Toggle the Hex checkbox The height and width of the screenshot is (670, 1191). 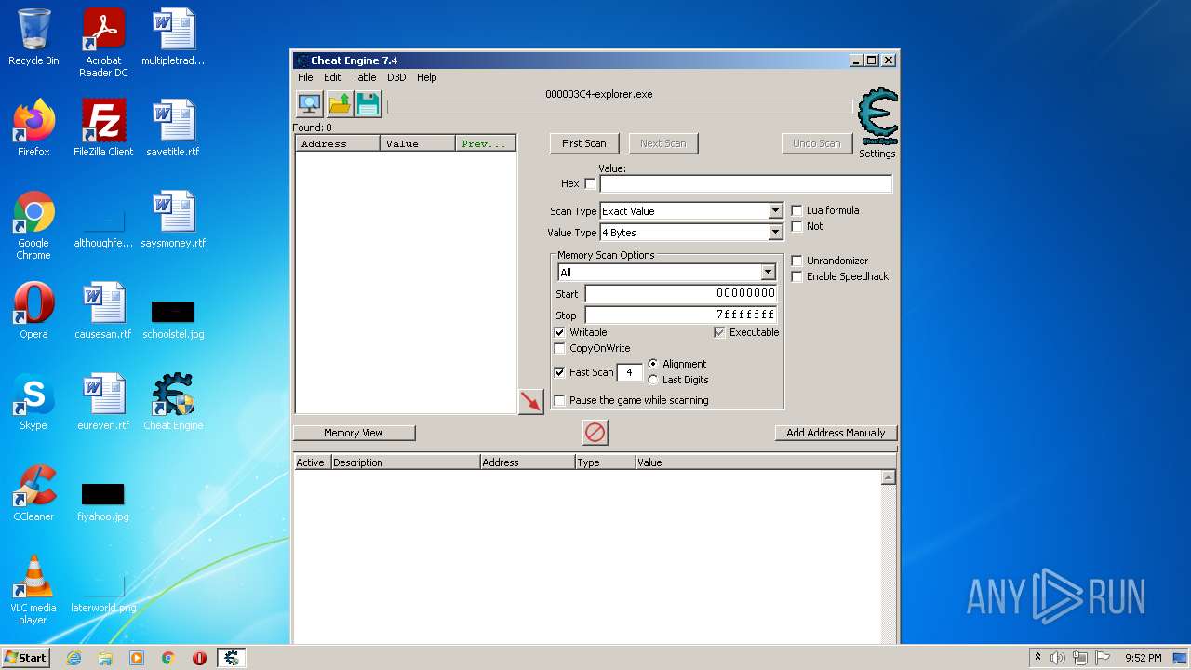pos(590,184)
